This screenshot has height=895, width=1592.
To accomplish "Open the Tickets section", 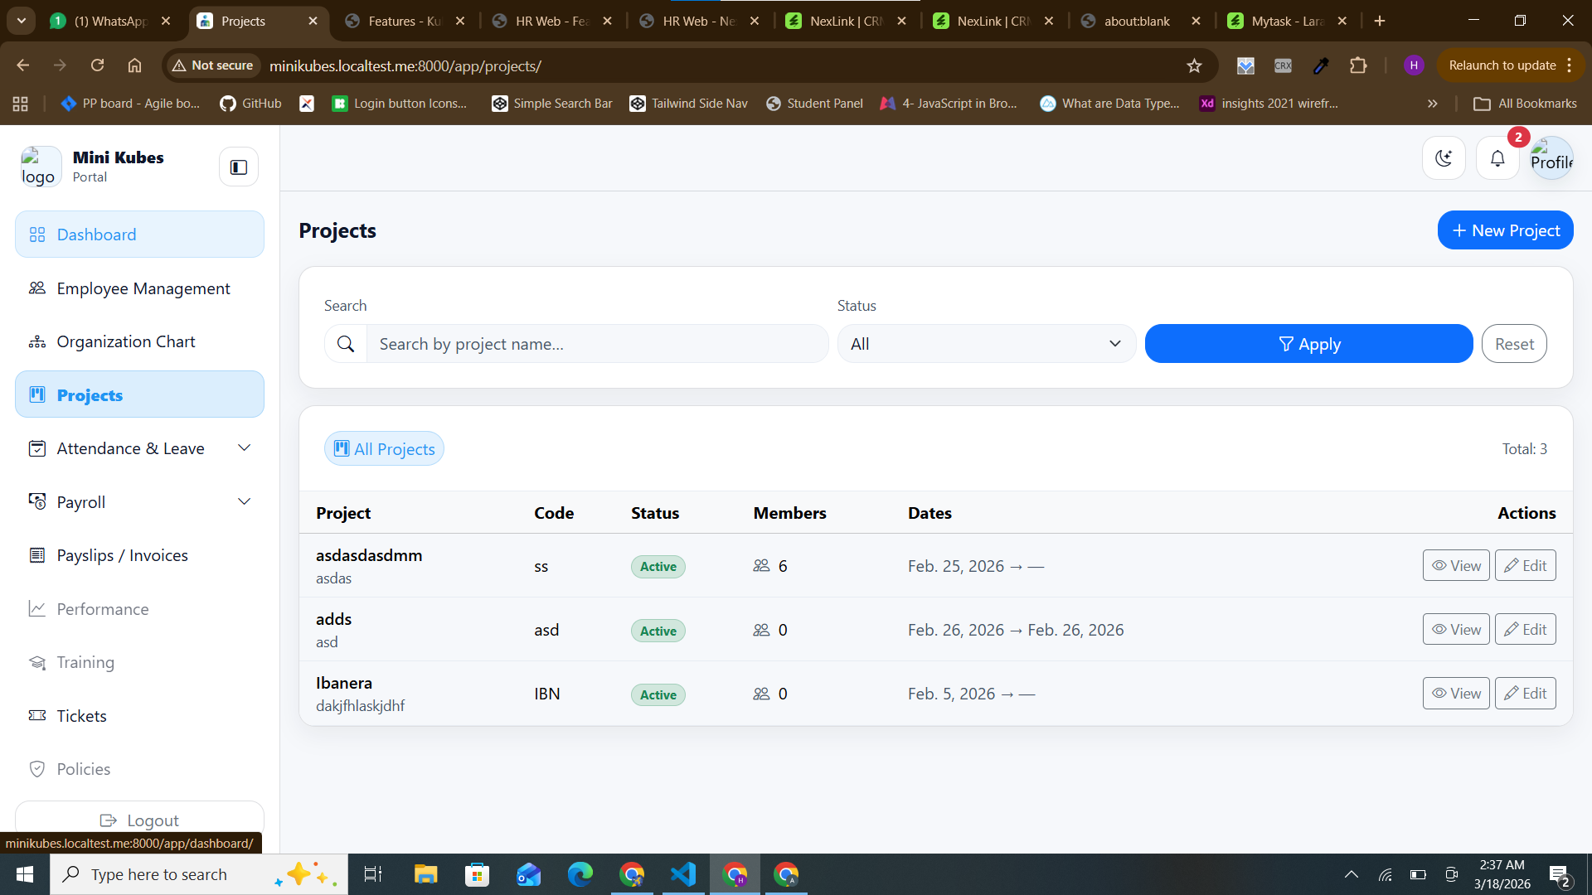I will pyautogui.click(x=81, y=716).
